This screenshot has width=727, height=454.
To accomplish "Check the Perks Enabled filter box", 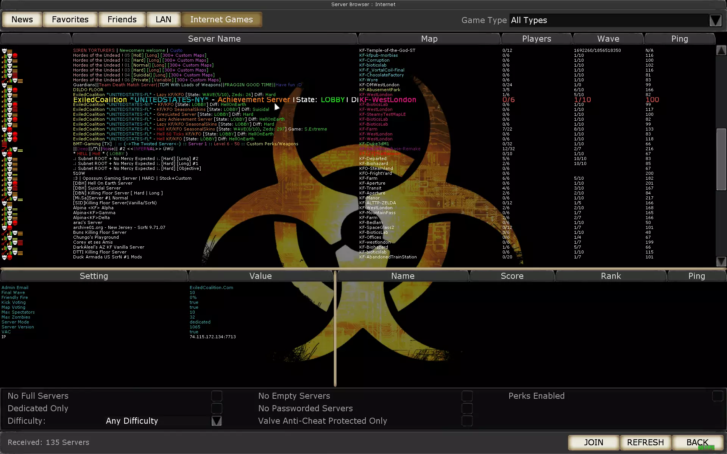I will (x=717, y=396).
